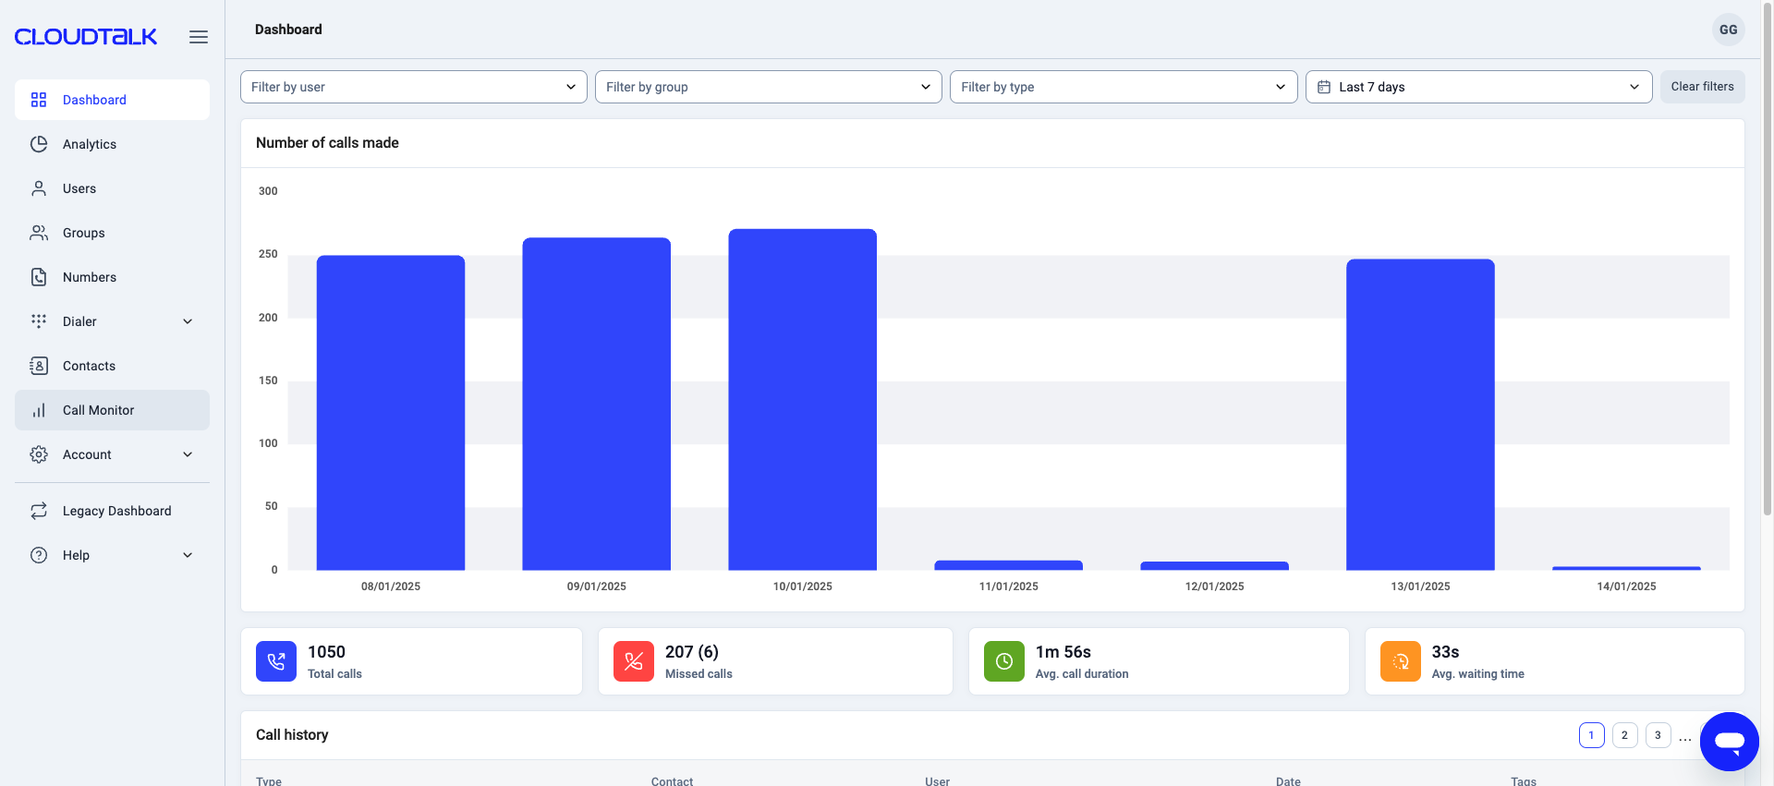
Task: Click the 09/01/2025 bar in chart
Action: click(x=597, y=404)
